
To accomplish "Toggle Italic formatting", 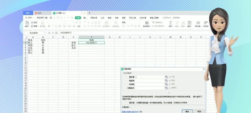I will tap(53, 26).
